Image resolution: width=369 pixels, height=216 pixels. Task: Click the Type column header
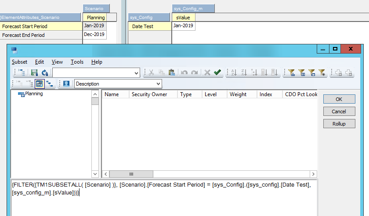tap(190, 94)
